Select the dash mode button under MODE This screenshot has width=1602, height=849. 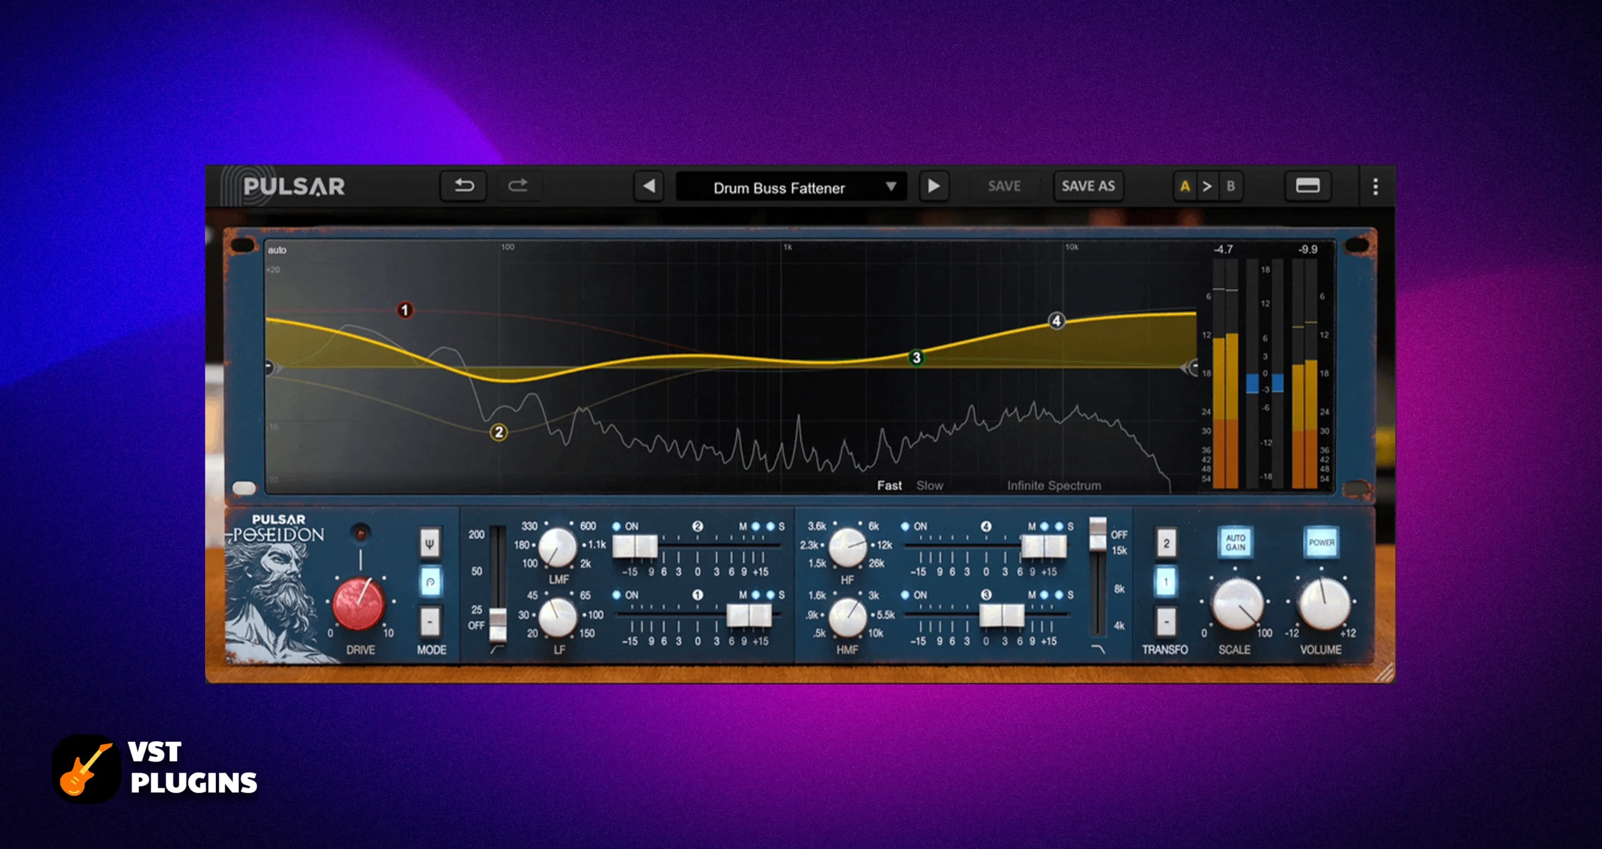430,621
